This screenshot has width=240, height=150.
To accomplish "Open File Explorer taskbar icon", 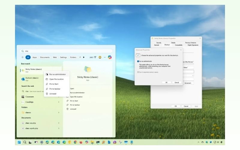I will click(92, 142).
